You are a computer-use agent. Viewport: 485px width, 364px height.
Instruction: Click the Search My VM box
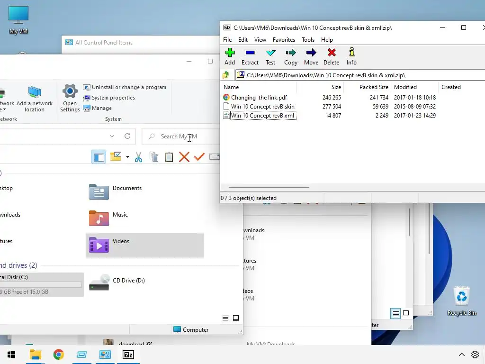[181, 136]
